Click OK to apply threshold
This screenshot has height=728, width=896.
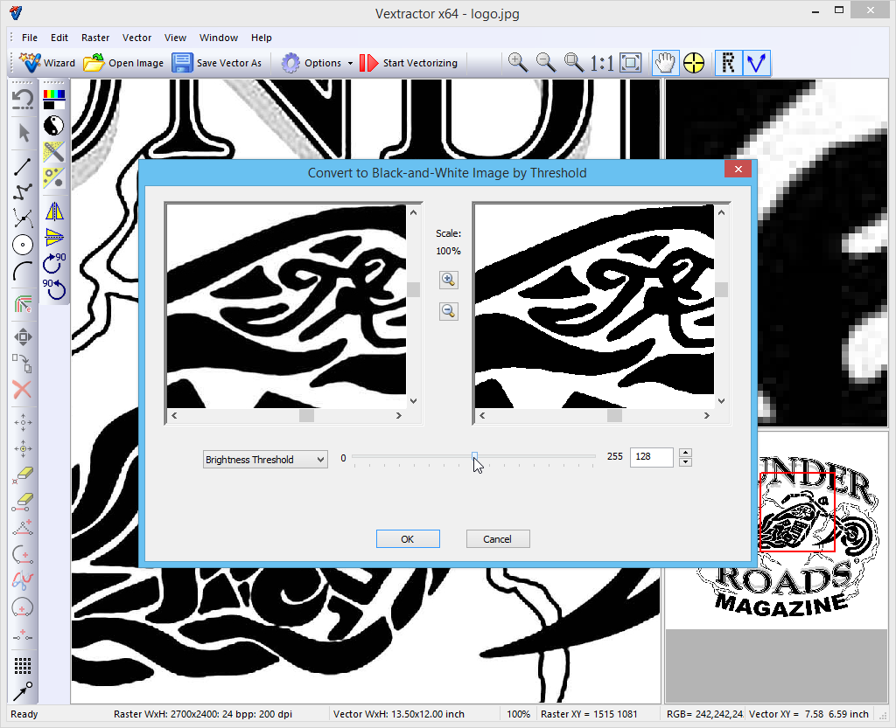[408, 539]
